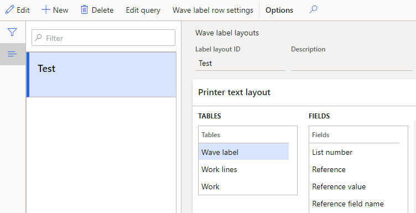Viewport: 416px width, 213px height.
Task: Click the New plus icon
Action: click(x=45, y=10)
